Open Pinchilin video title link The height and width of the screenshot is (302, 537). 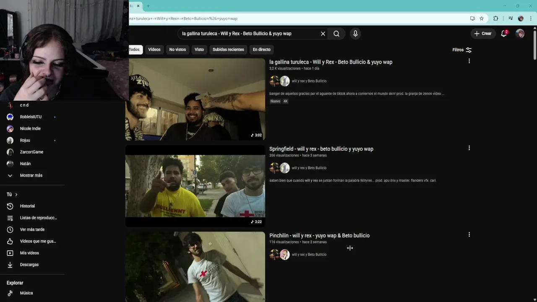319,236
